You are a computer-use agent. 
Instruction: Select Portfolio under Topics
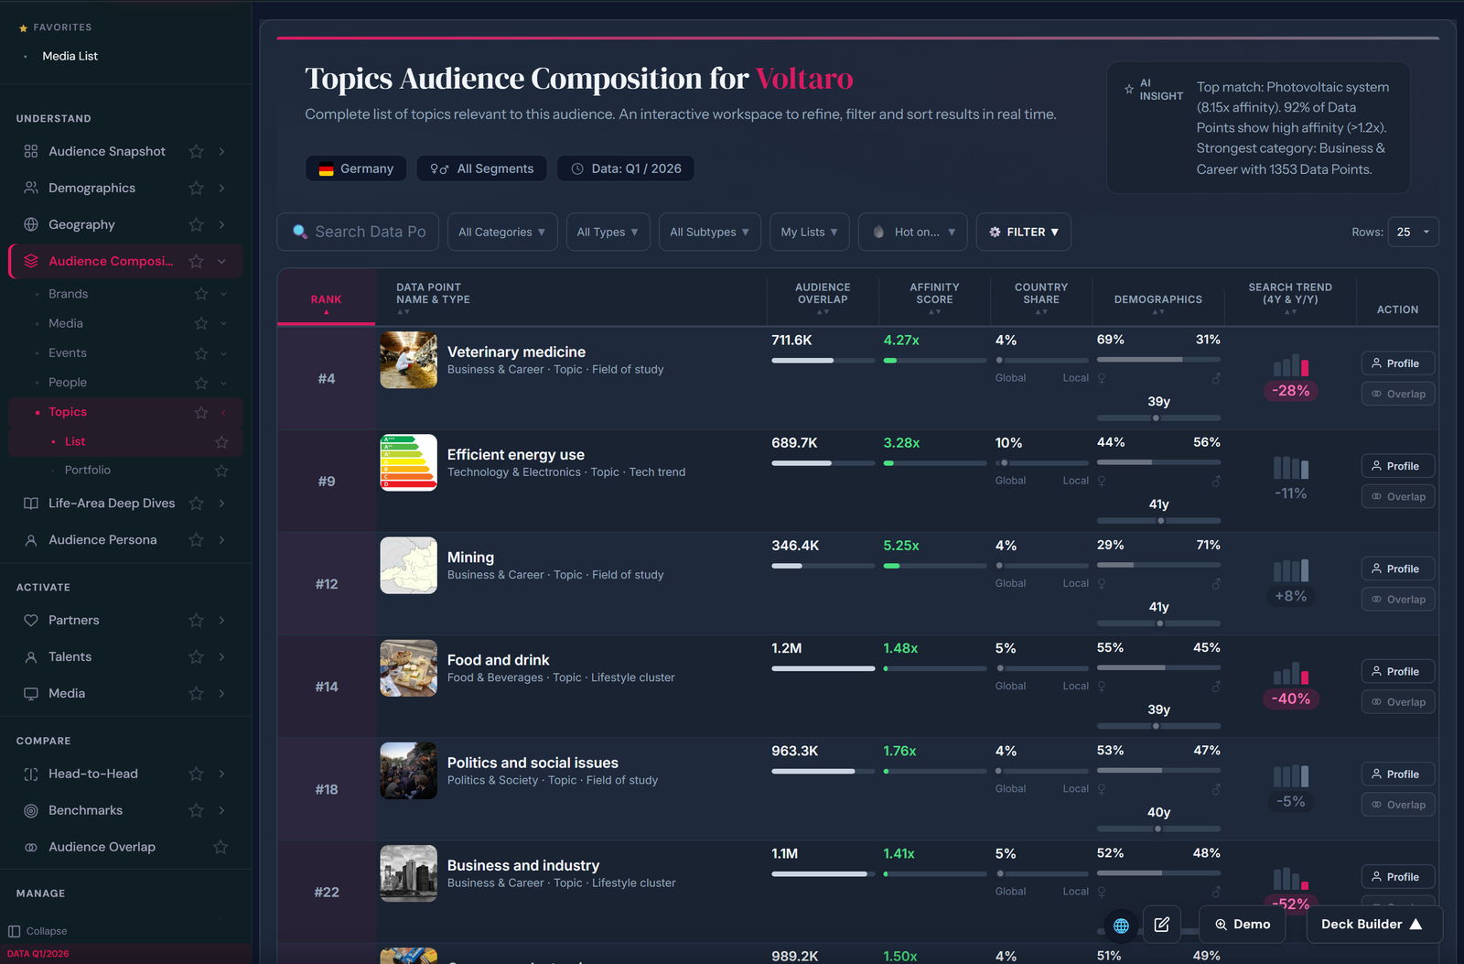click(x=88, y=470)
